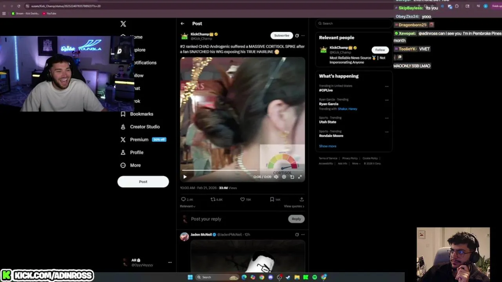Screen dimensions: 502x282
Task: Expand the More sidebar menu
Action: pos(131,165)
